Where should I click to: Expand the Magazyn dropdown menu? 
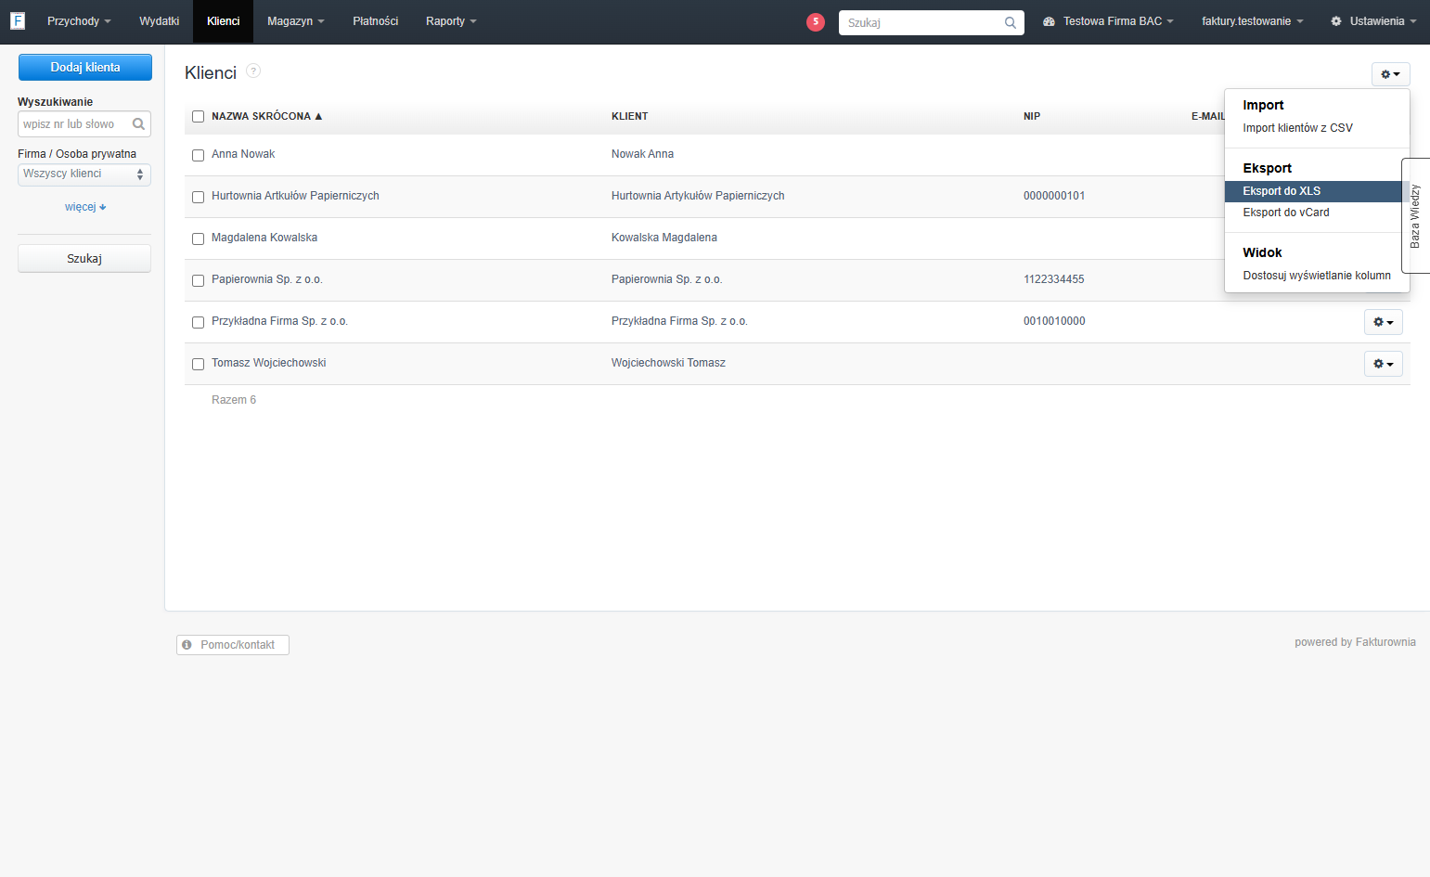click(295, 21)
